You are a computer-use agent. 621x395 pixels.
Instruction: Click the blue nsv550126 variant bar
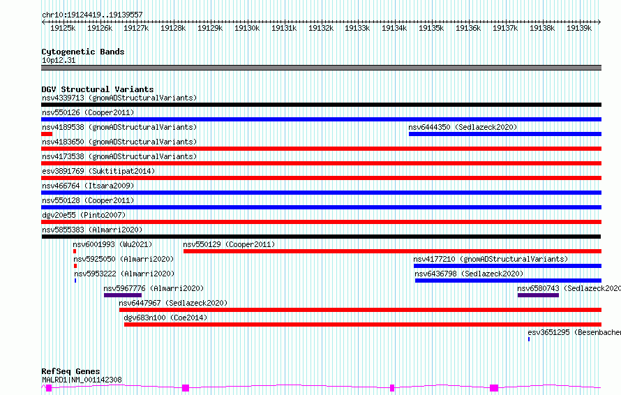tap(321, 119)
